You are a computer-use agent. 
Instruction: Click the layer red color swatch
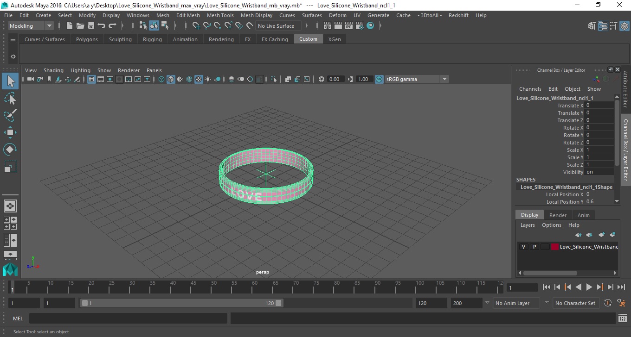(555, 247)
